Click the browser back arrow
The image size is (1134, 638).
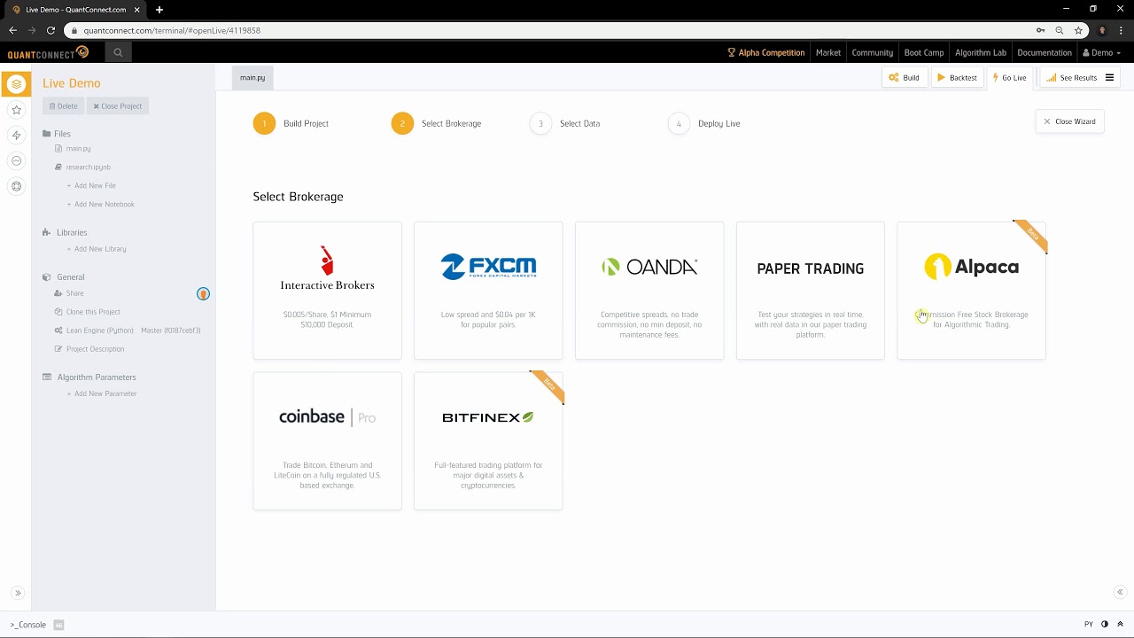[x=12, y=30]
